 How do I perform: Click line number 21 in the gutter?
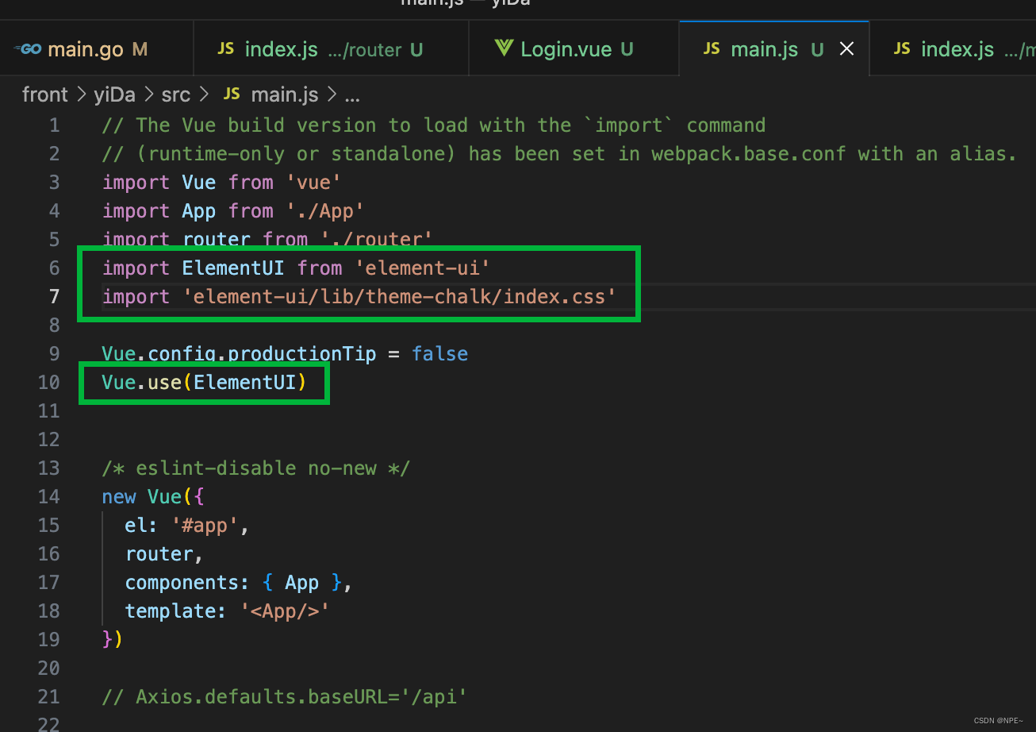pos(49,697)
